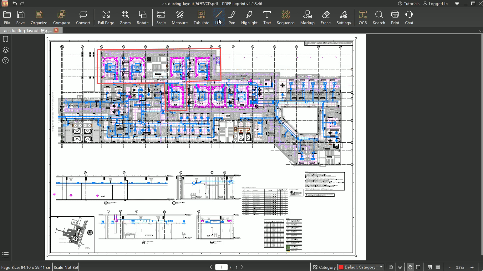Click the magnifier icon in status bar
Screen dimensions: 483x271
coord(391,267)
